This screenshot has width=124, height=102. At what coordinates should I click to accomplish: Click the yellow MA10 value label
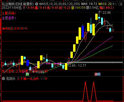pyautogui.click(x=106, y=4)
